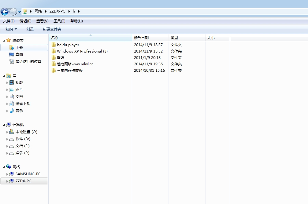Select 本地磁盘 (C:) drive icon
This screenshot has width=308, height=204.
(12, 132)
